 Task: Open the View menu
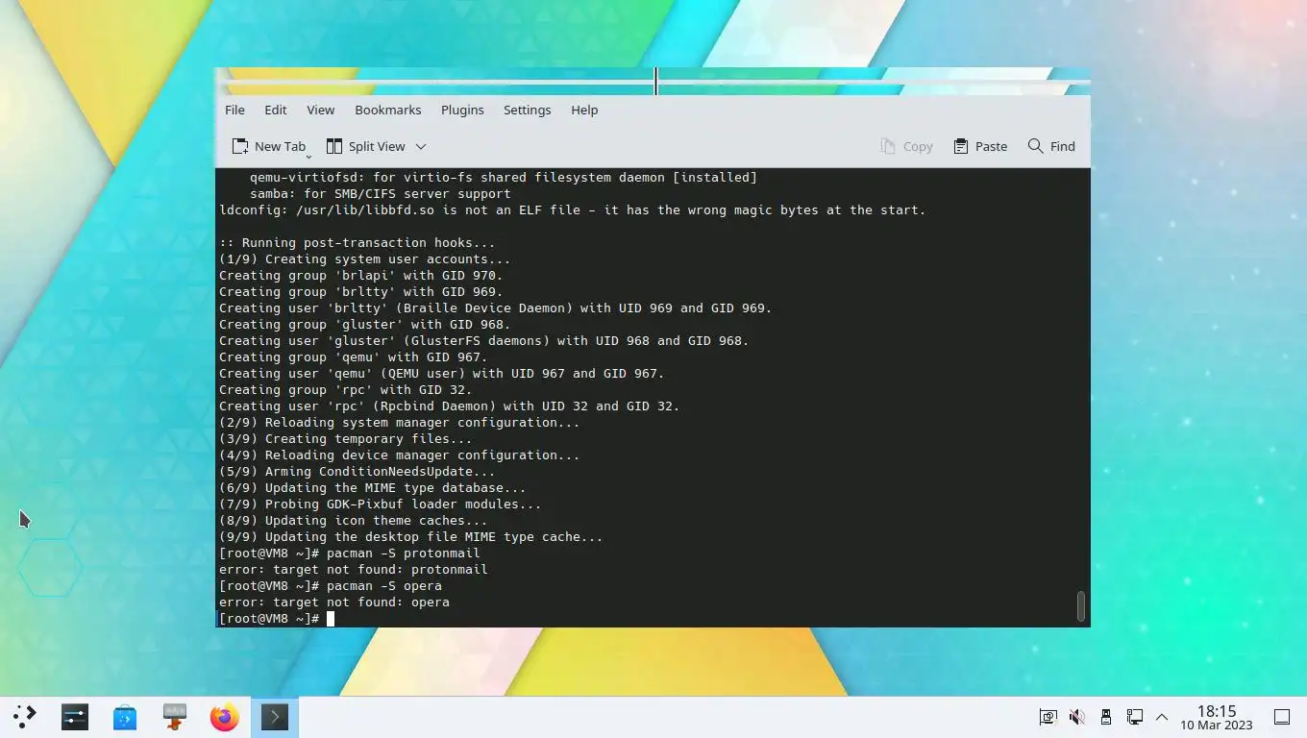tap(320, 110)
